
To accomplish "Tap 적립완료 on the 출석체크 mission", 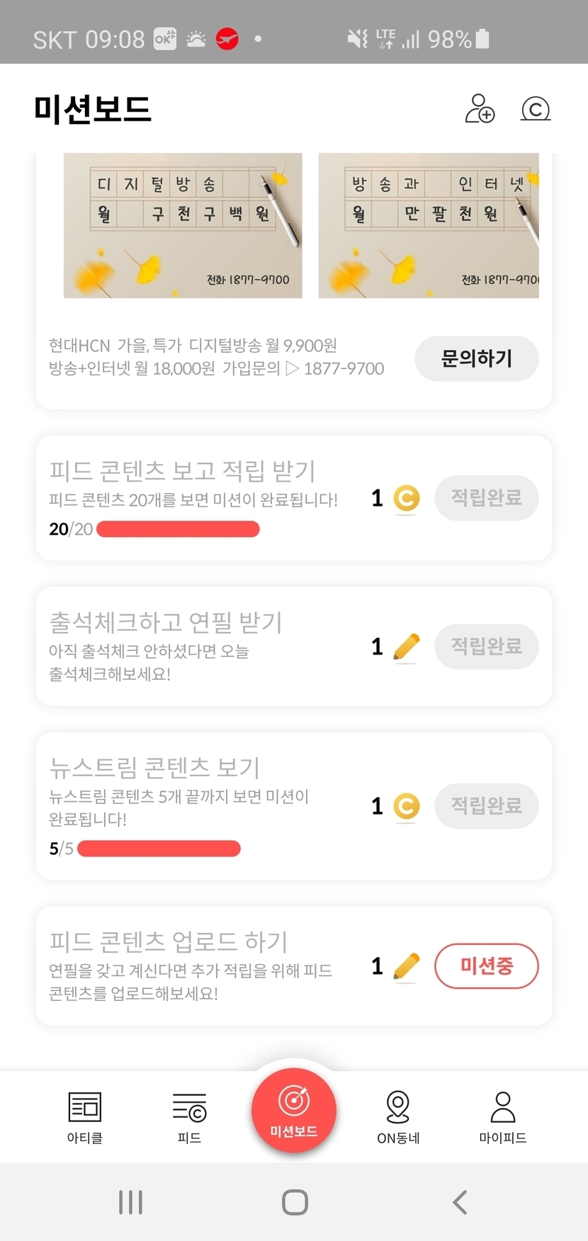I will pyautogui.click(x=487, y=646).
